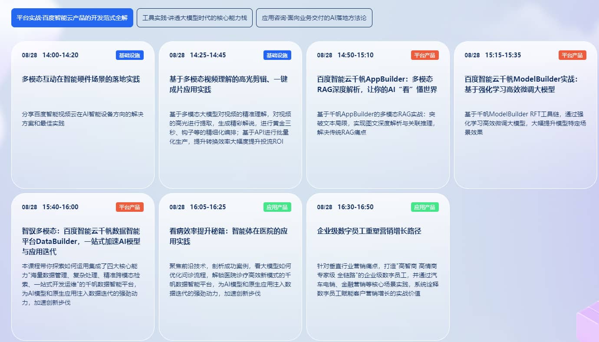Click the time text 15:15-15:35
The height and width of the screenshot is (342, 599).
coord(503,55)
